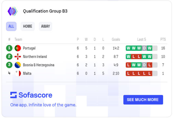Select the ALL standings filter

[11, 26]
